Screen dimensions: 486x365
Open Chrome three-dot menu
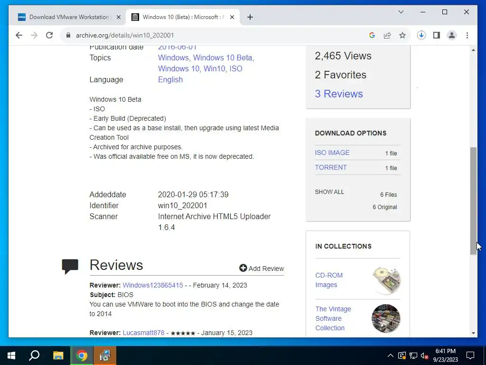pyautogui.click(x=467, y=35)
